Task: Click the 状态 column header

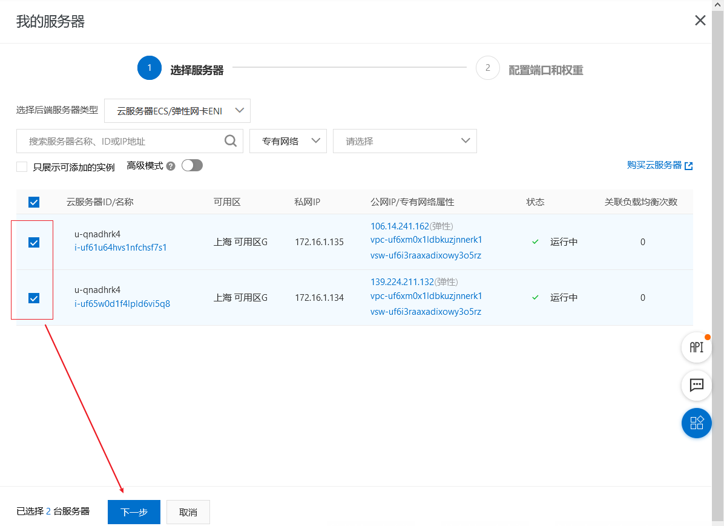Action: (535, 202)
